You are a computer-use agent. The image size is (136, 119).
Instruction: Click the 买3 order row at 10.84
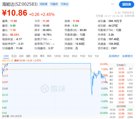click(121, 95)
